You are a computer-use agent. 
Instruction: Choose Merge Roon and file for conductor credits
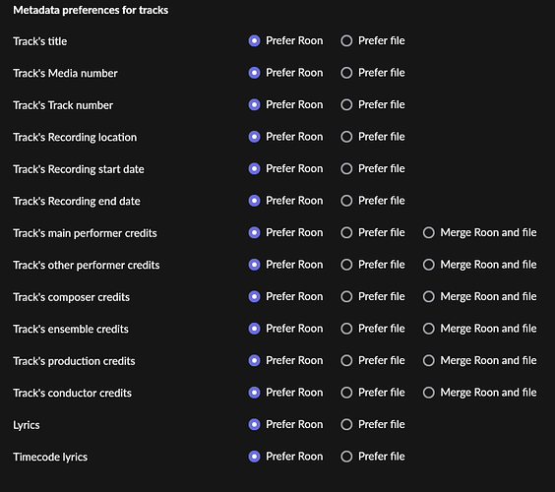(429, 393)
